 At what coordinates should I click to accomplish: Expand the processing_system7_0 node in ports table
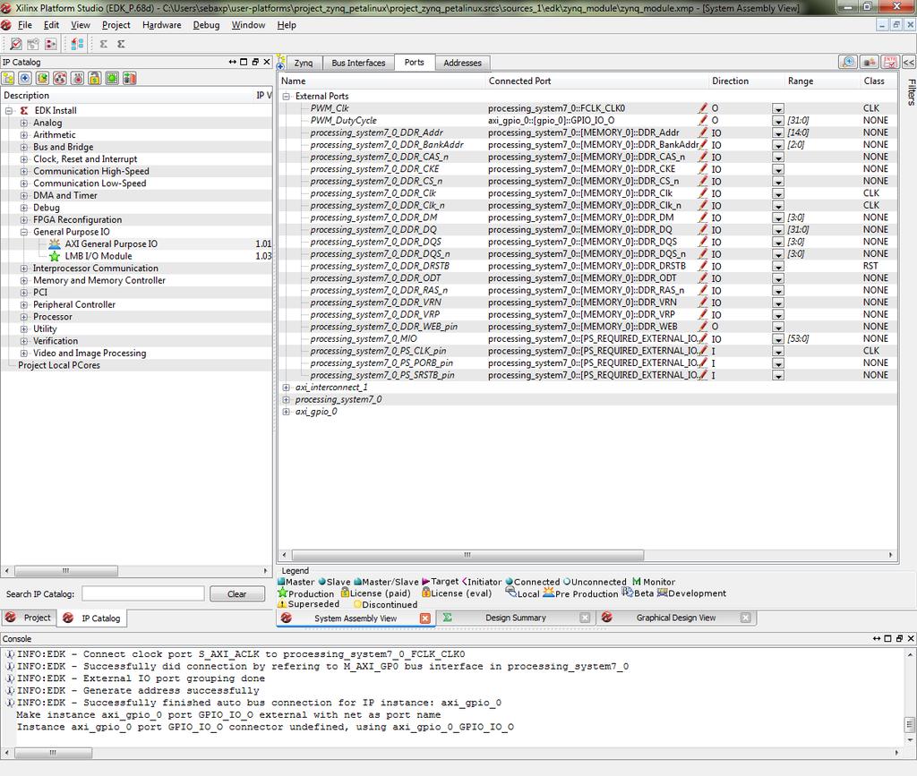[286, 400]
